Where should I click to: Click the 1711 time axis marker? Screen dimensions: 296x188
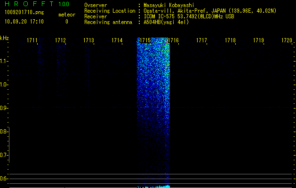click(x=32, y=40)
